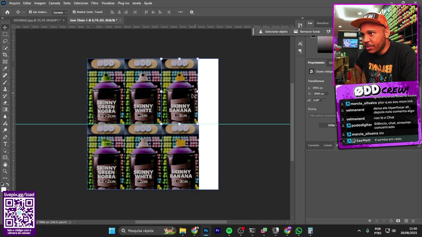Open the Filtro menu
422x237 pixels.
pyautogui.click(x=95, y=3)
